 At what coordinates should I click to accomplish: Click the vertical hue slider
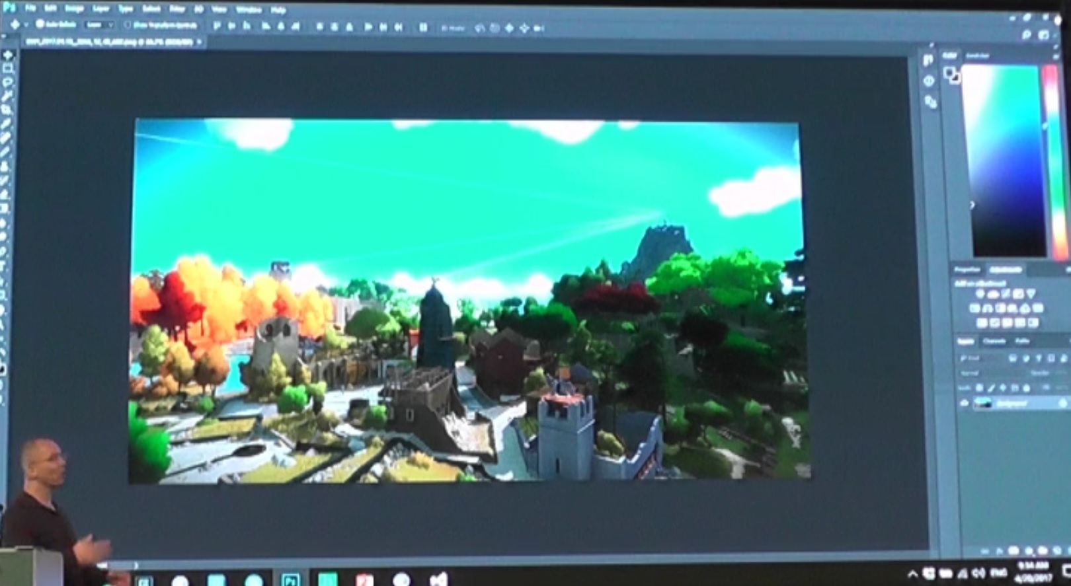(1056, 161)
